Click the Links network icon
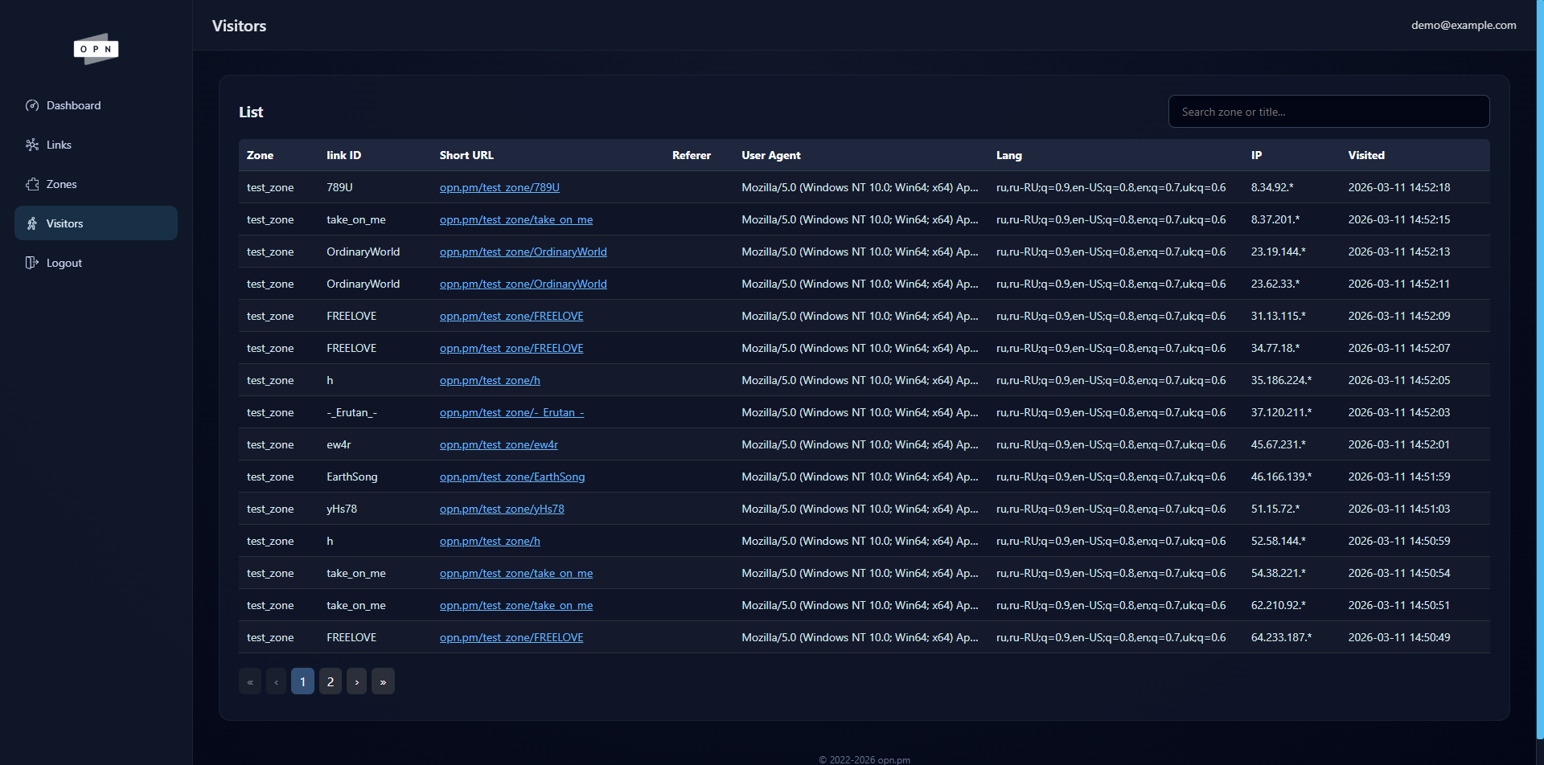 point(32,145)
